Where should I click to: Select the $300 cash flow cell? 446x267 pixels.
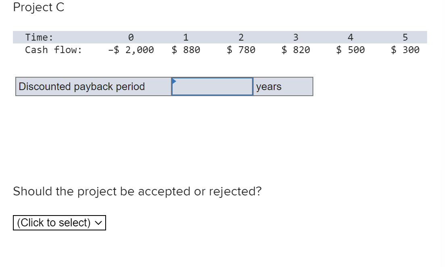click(405, 49)
